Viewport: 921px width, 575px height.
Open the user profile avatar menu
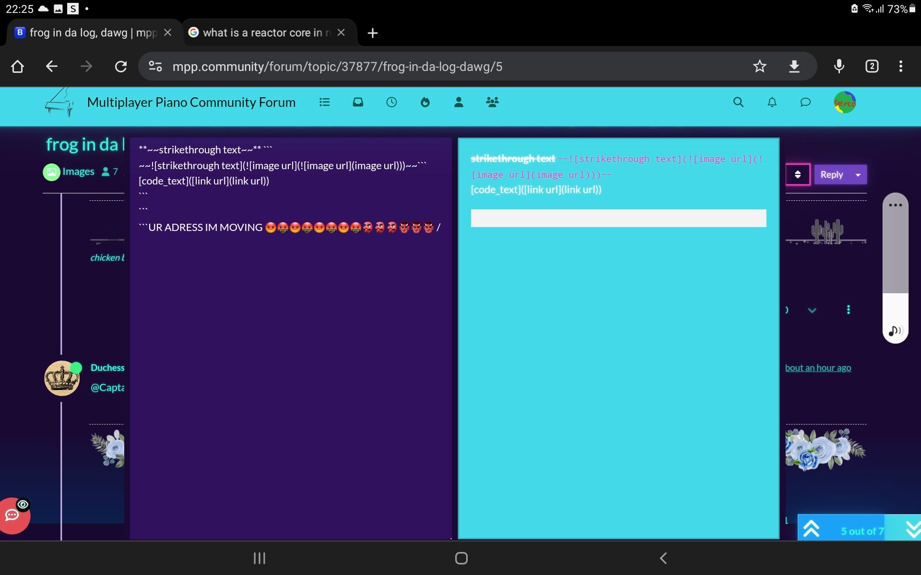[x=845, y=102]
